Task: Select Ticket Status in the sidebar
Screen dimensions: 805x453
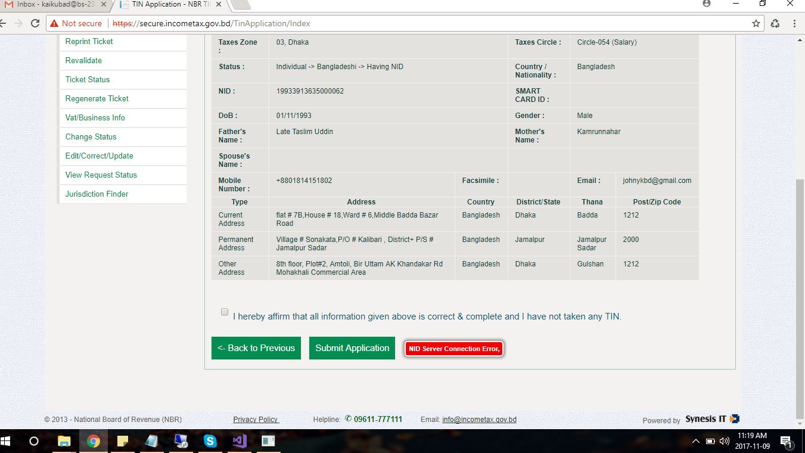Action: (88, 79)
